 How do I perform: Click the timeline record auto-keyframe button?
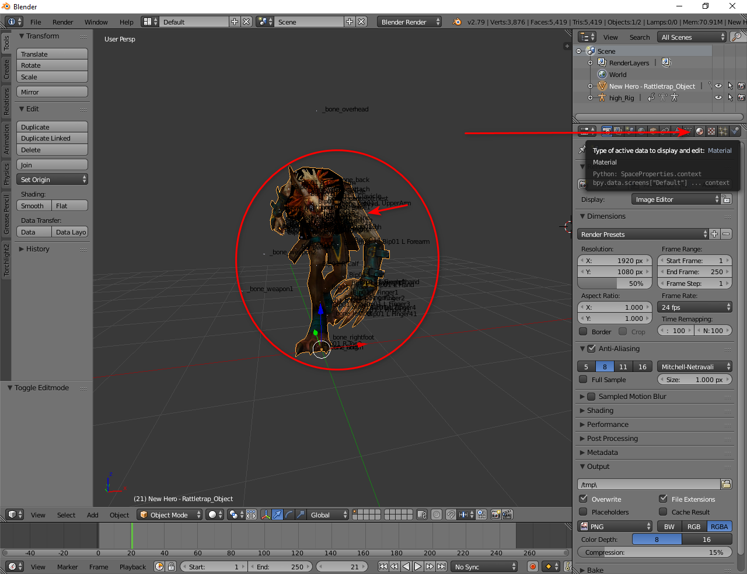click(532, 566)
